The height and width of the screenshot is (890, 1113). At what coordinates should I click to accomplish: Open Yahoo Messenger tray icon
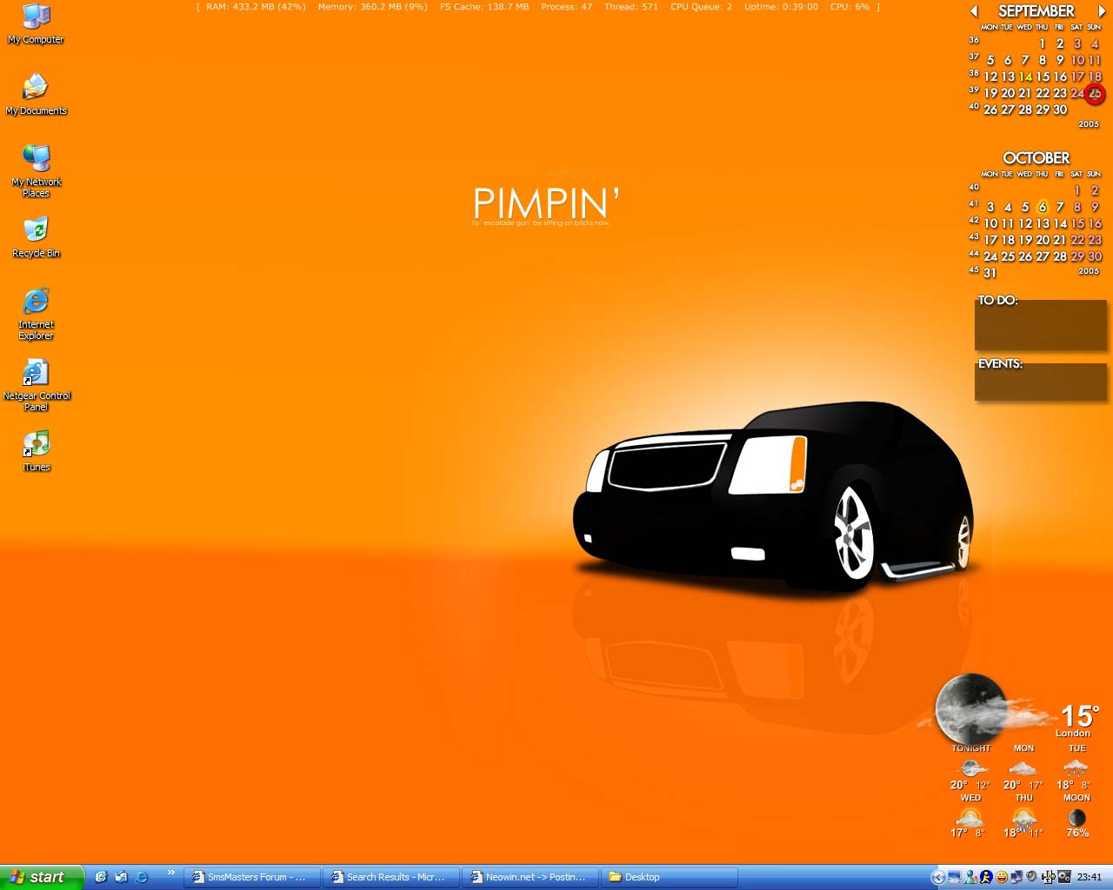click(1000, 876)
